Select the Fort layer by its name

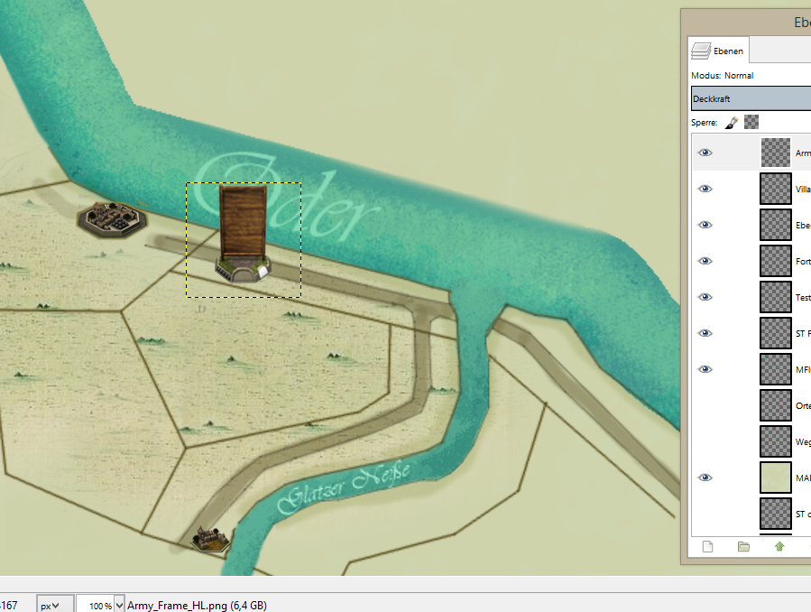click(803, 261)
